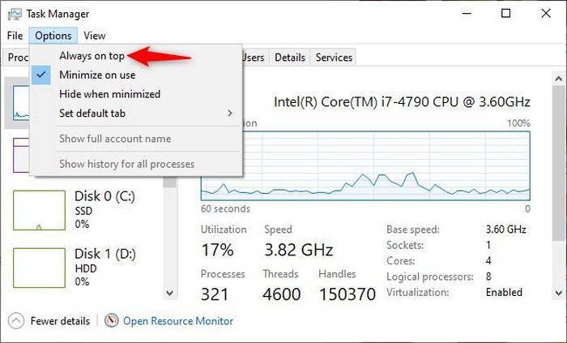
Task: Click the Task Manager title bar icon
Action: point(14,14)
